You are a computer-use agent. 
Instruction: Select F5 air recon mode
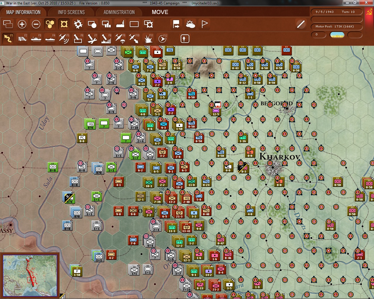coord(64,39)
